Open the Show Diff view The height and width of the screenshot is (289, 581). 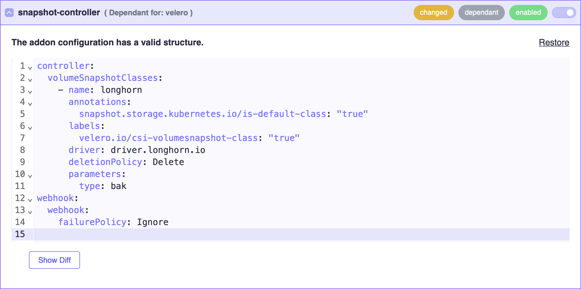[54, 260]
